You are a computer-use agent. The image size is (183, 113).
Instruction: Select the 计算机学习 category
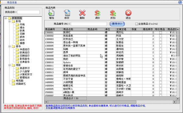pos(26,74)
